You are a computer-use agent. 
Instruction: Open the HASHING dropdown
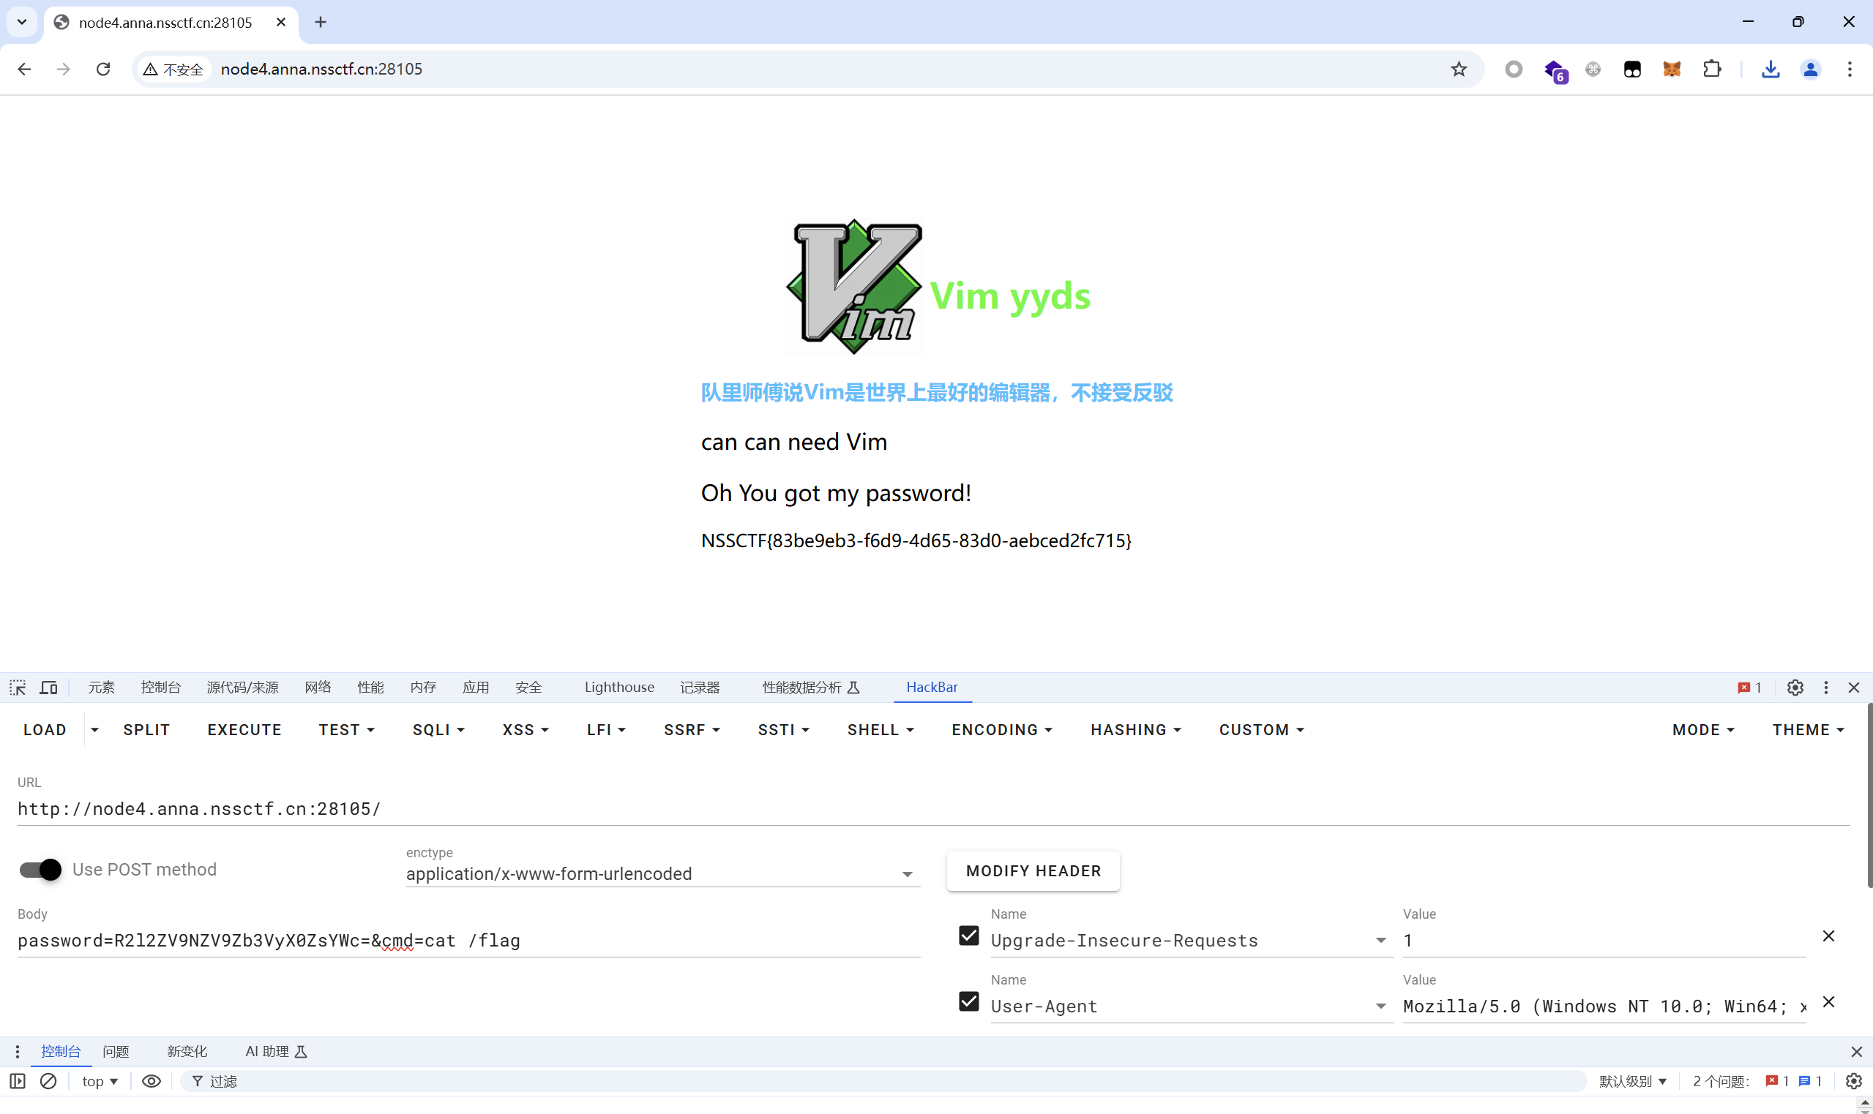click(x=1135, y=730)
